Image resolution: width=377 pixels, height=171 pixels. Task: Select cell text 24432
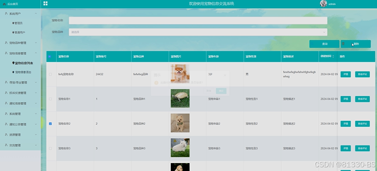(x=100, y=74)
